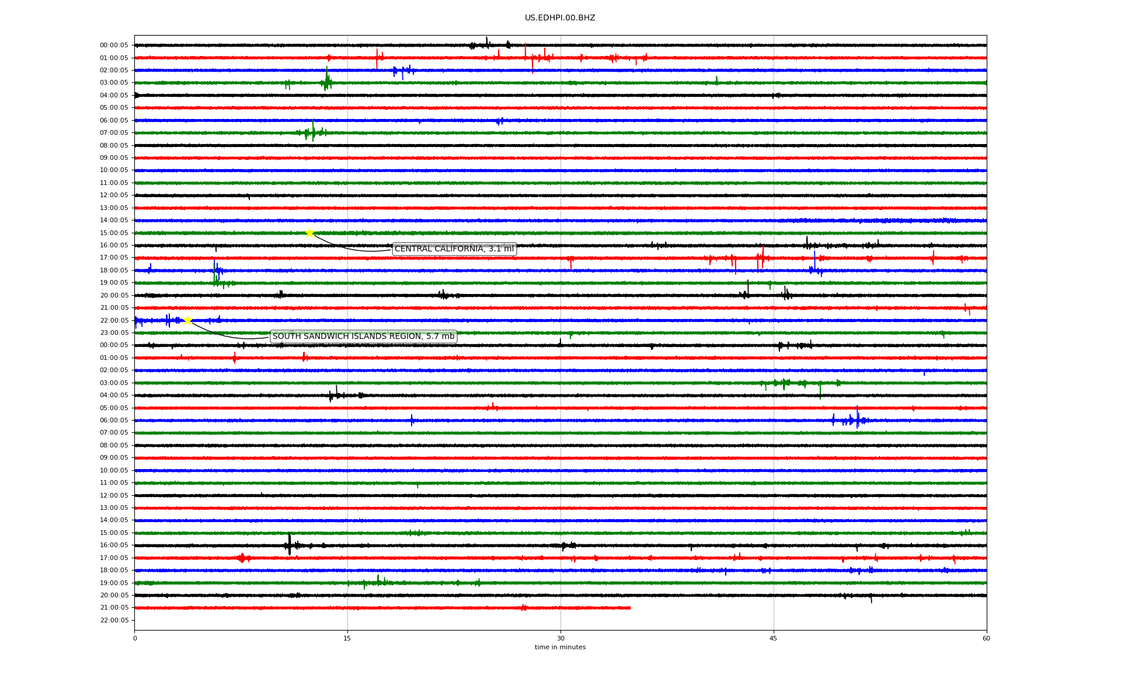1121x700 pixels.
Task: Click the US.EDHPI.00.BHZ plot title
Action: [560, 18]
